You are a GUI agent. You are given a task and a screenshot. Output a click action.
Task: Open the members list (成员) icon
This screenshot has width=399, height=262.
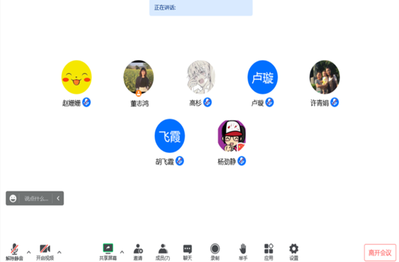point(163,249)
